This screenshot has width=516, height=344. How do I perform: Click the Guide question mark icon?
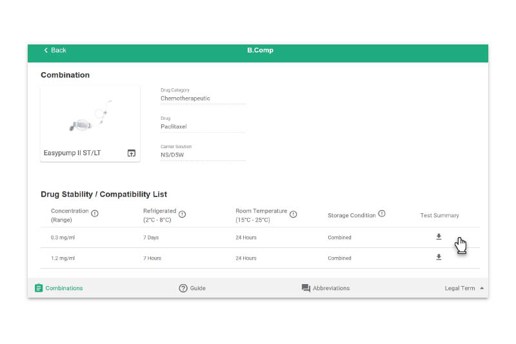click(x=183, y=288)
